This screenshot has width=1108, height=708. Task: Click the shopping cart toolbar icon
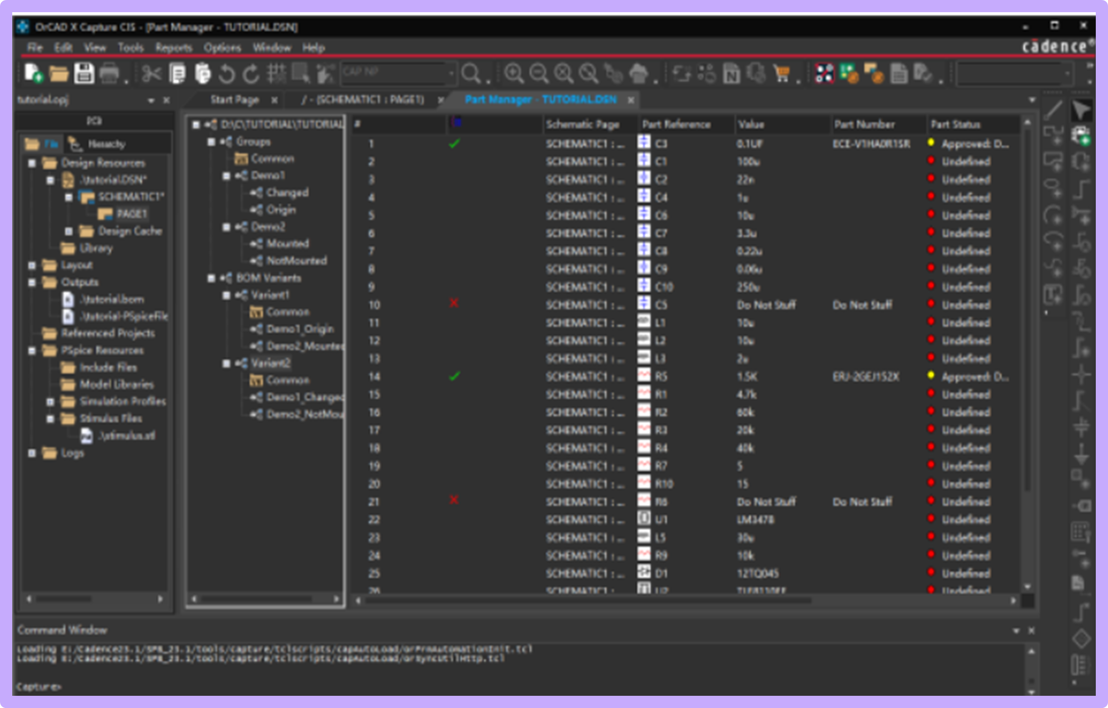tap(782, 74)
